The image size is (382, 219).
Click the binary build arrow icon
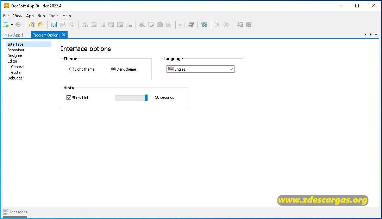[x=240, y=24]
